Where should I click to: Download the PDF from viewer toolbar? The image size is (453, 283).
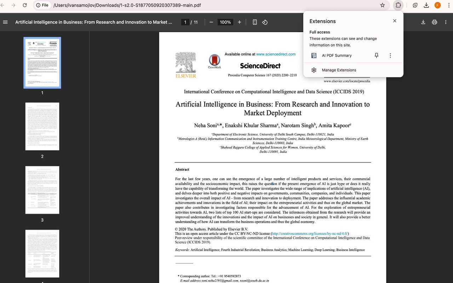pos(423,22)
